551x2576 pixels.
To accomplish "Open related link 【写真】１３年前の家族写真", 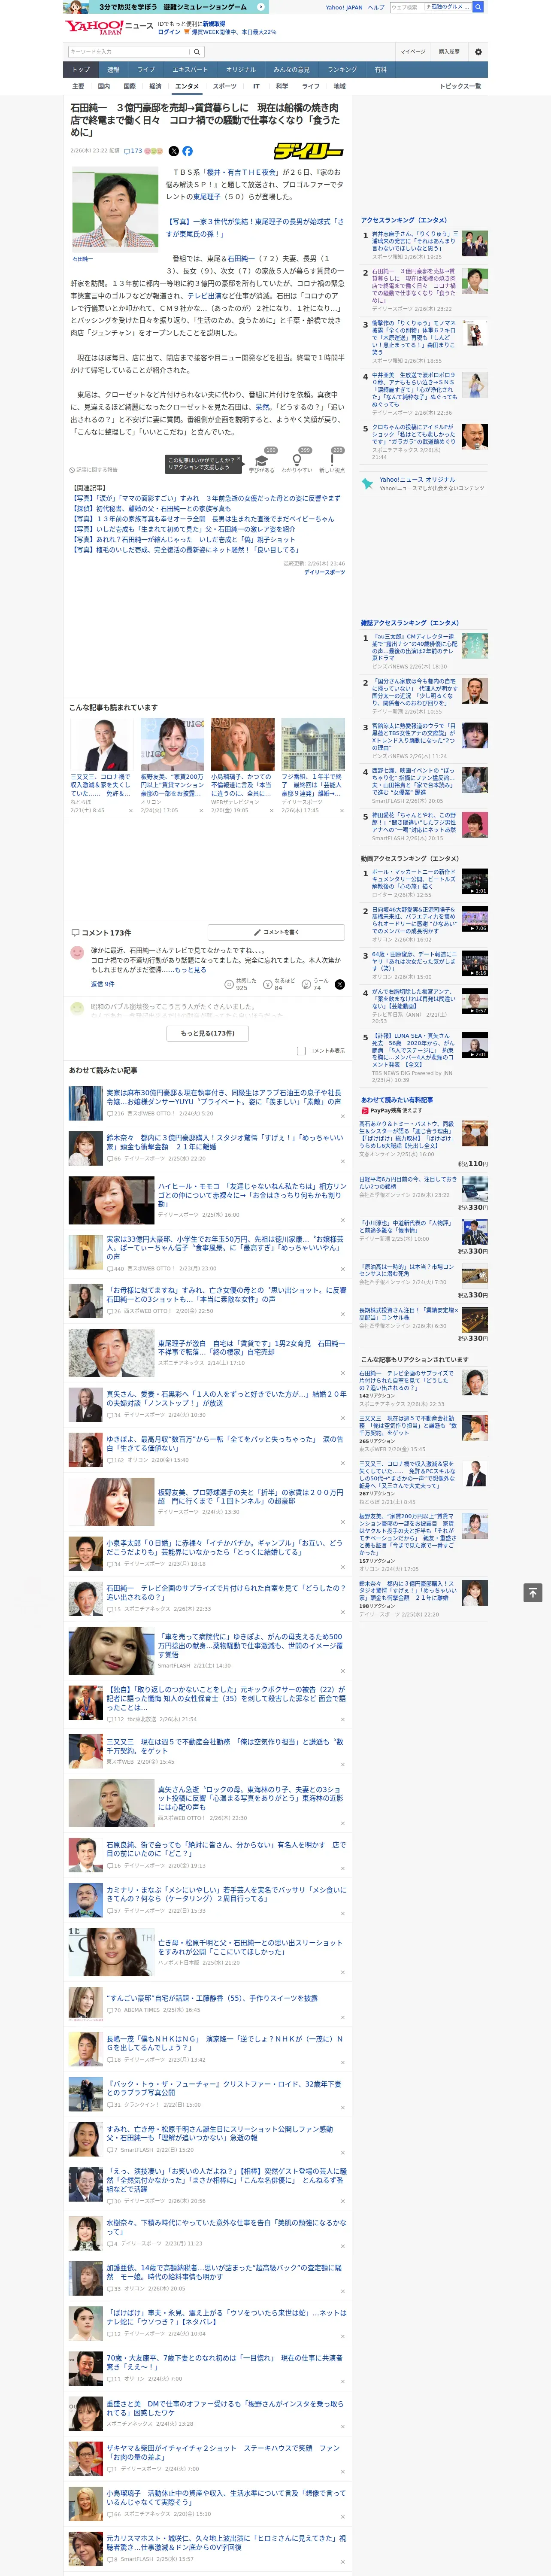I will [203, 519].
